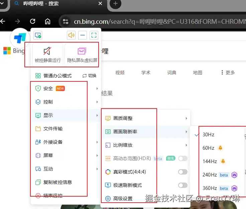Expand the 外接设备 submenu arrow

(x=97, y=142)
